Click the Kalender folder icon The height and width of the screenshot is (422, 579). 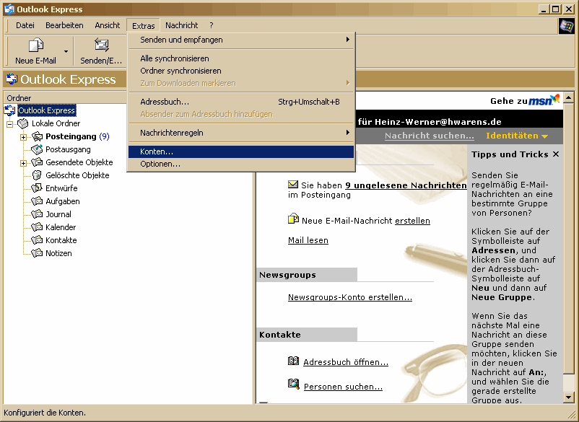[37, 227]
